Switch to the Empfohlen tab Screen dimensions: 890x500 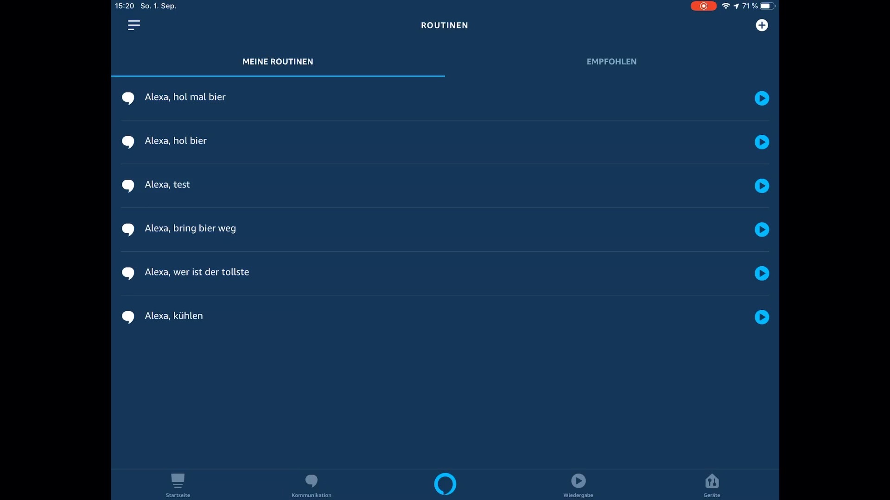click(611, 62)
